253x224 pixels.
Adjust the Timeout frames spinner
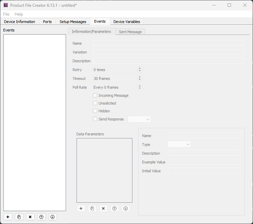pos(140,79)
